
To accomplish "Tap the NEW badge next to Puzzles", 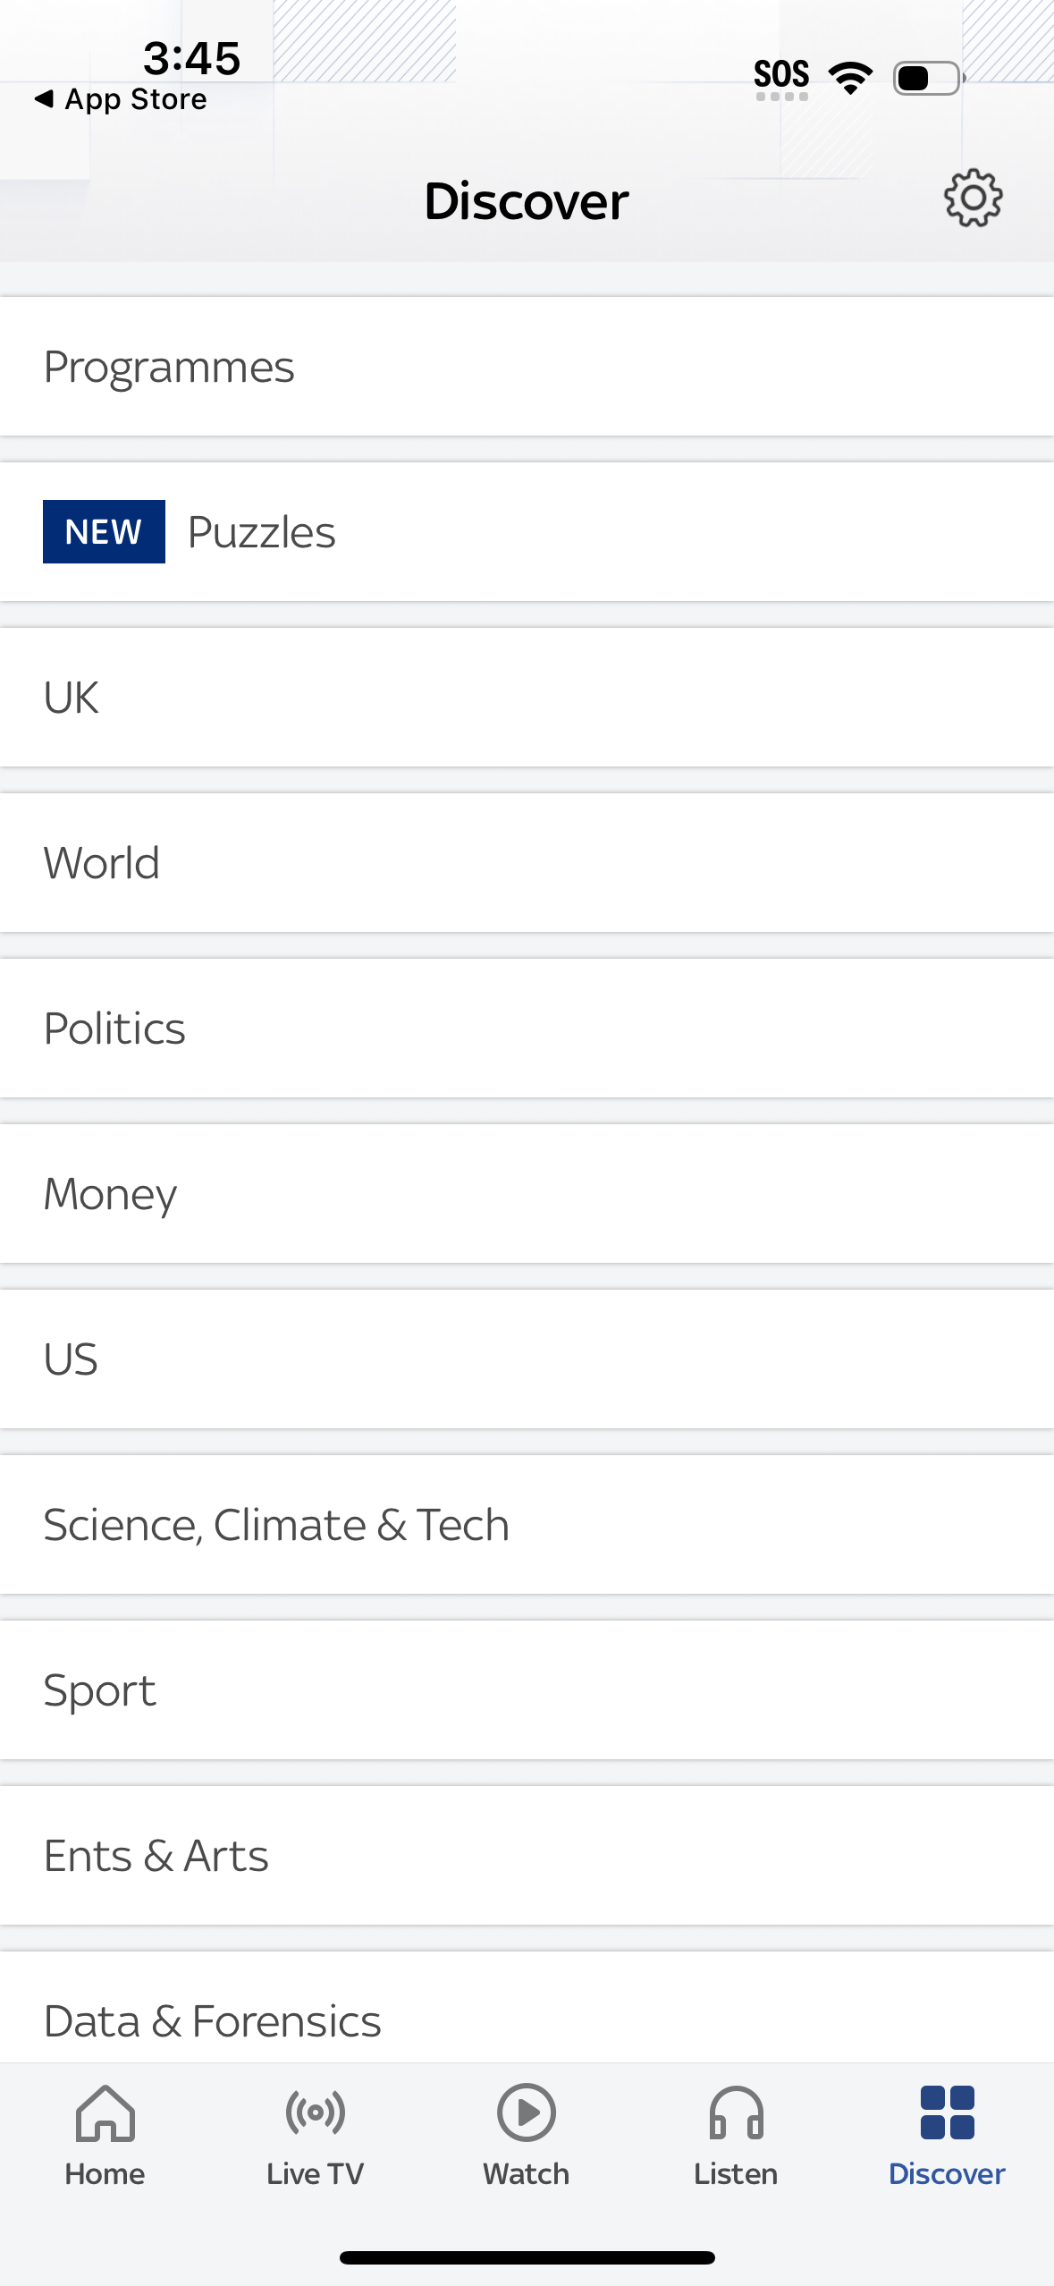I will [104, 530].
